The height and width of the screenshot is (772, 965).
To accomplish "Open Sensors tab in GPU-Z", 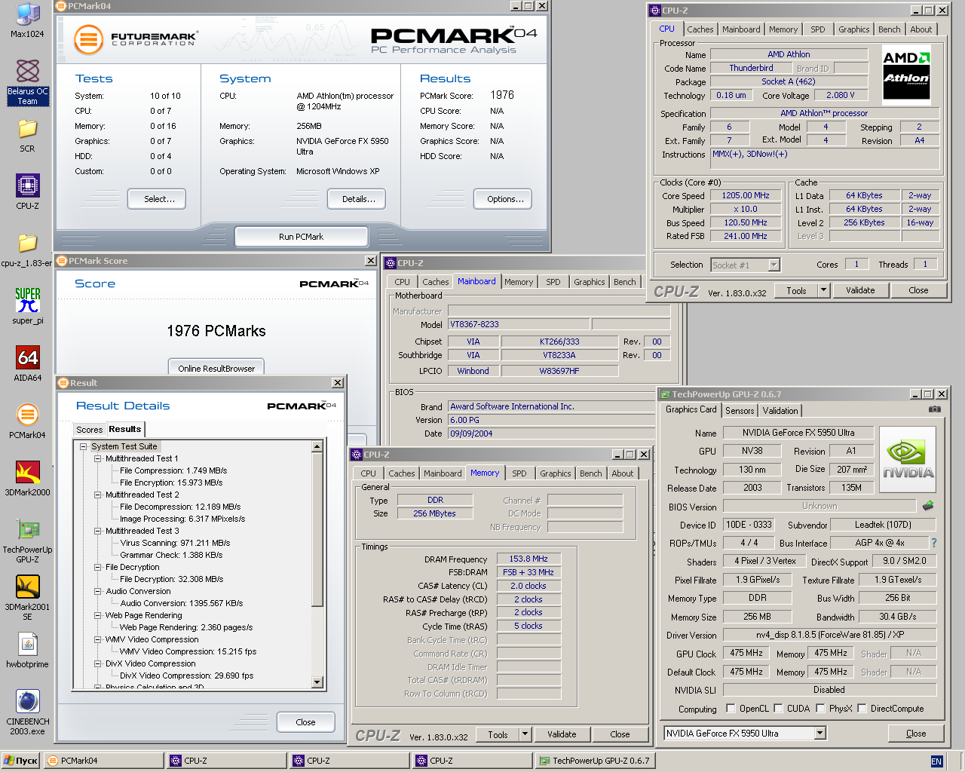I will (740, 411).
